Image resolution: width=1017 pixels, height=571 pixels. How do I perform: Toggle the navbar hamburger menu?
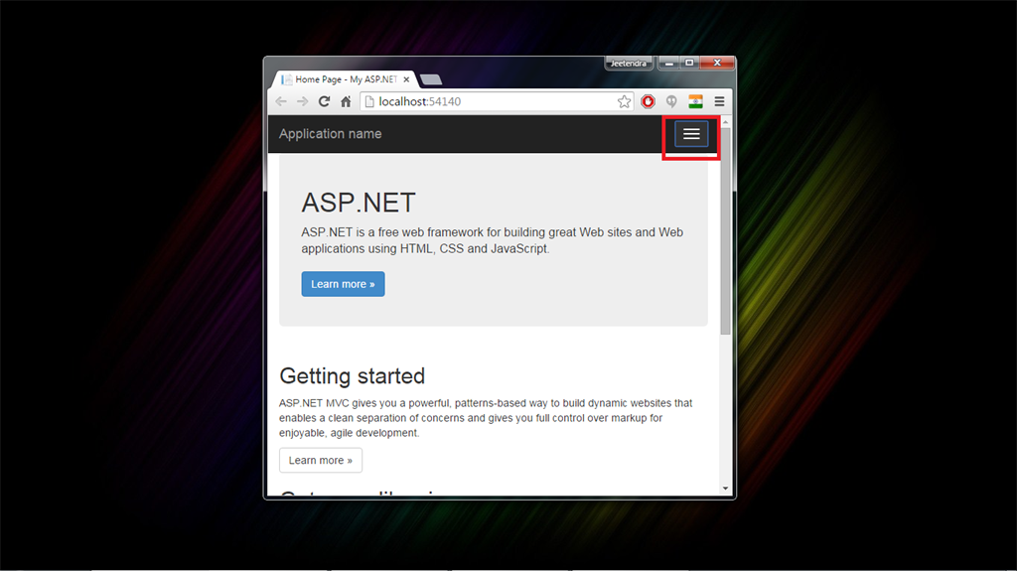[691, 134]
